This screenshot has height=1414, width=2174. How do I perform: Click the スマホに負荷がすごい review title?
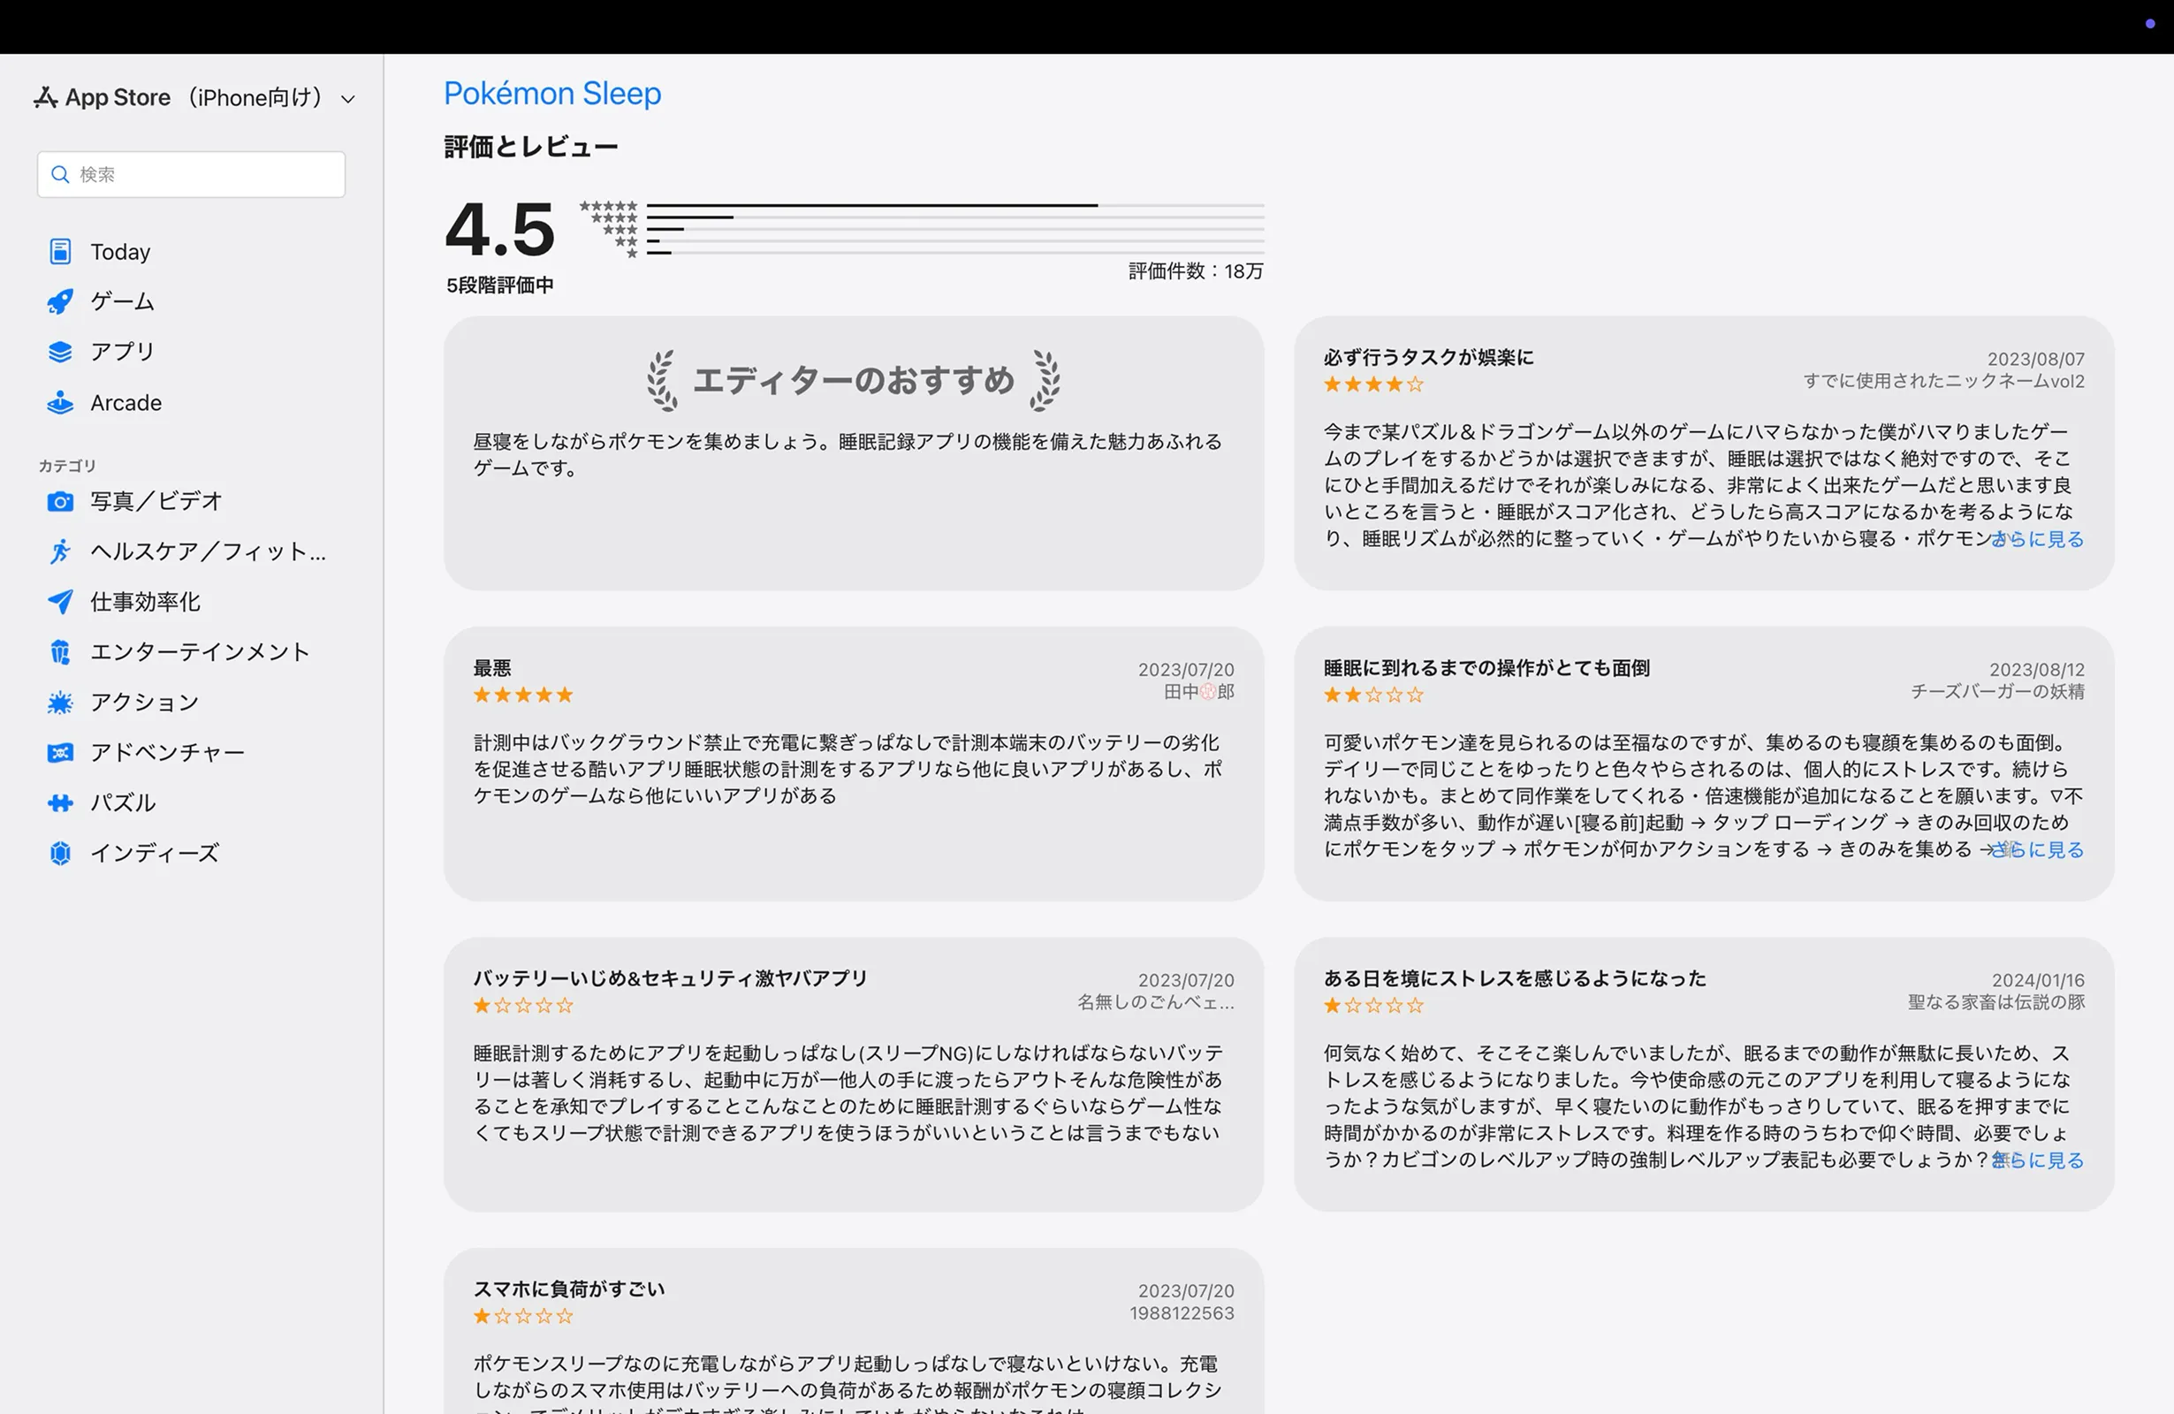tap(569, 1289)
